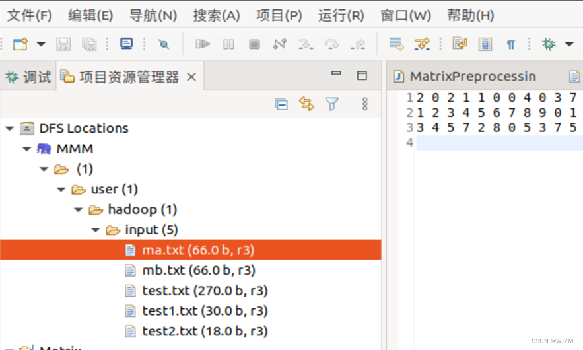Click the Disconnect debug icon

tap(279, 44)
